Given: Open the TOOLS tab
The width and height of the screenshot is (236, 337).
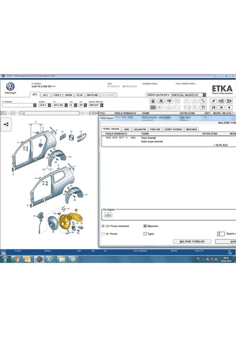Looking at the screenshot, I should click(57, 95).
